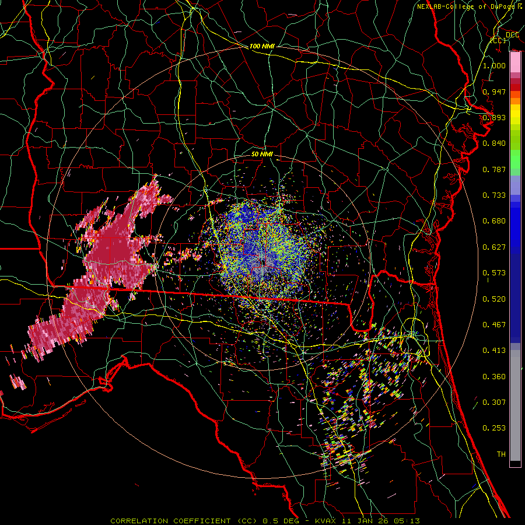Select the "[CC]" legend heading

click(x=498, y=40)
